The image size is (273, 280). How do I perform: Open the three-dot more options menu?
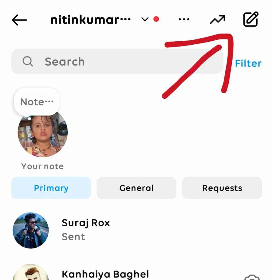click(x=184, y=20)
